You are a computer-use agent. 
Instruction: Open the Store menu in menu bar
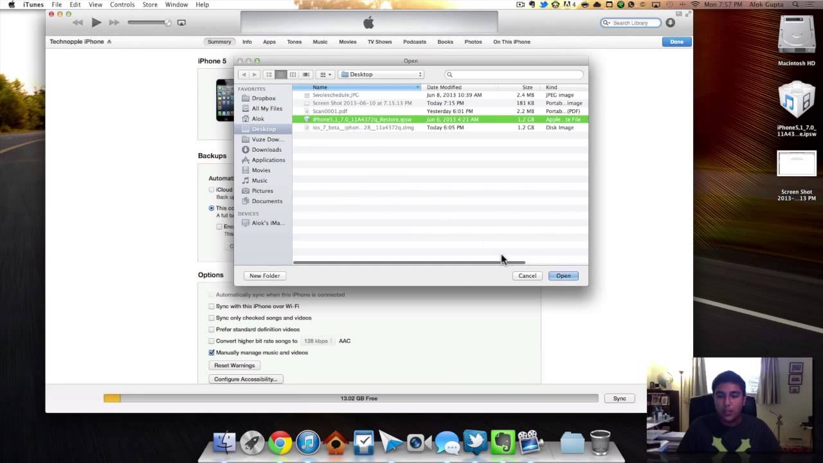pyautogui.click(x=150, y=5)
